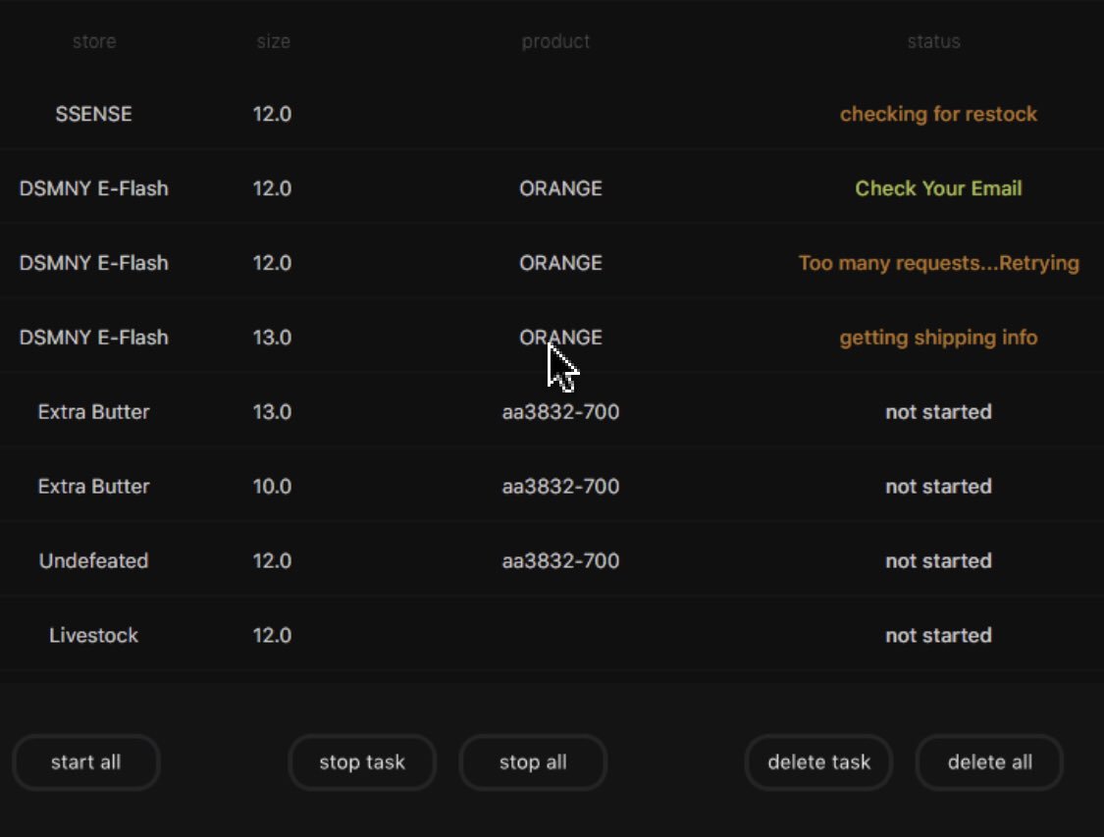Click ORANGE product in Retrying row
The width and height of the screenshot is (1104, 837).
tap(560, 263)
